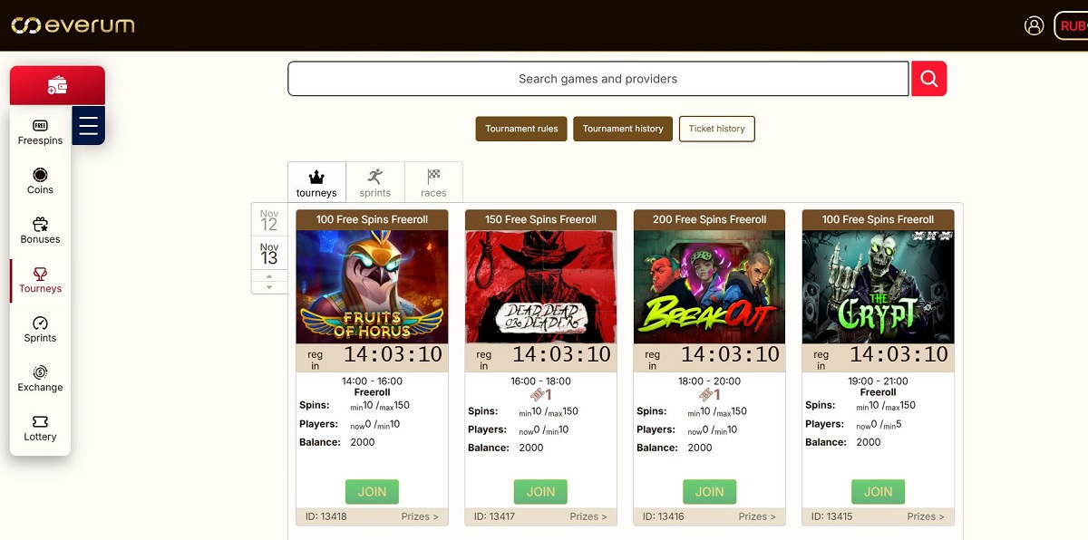Select Nov 12 in the date list
Image resolution: width=1088 pixels, height=540 pixels.
269,219
